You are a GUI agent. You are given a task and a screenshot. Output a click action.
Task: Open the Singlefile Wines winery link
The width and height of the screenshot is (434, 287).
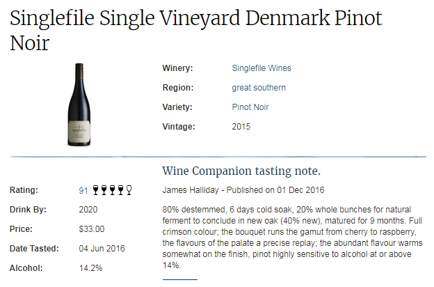[262, 68]
